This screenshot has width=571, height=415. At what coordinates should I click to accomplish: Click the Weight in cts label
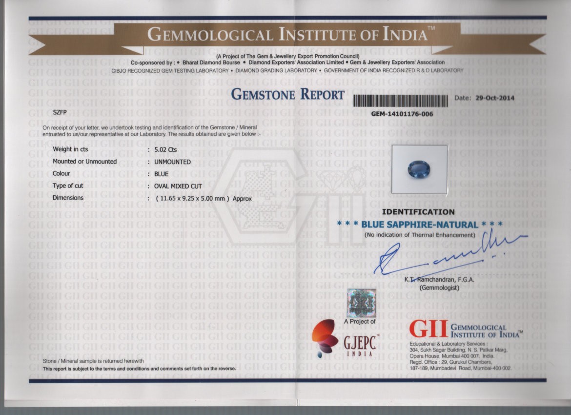pos(70,149)
